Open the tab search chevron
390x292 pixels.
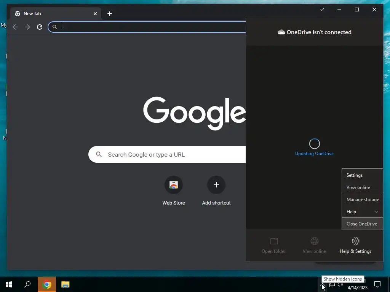(x=321, y=10)
